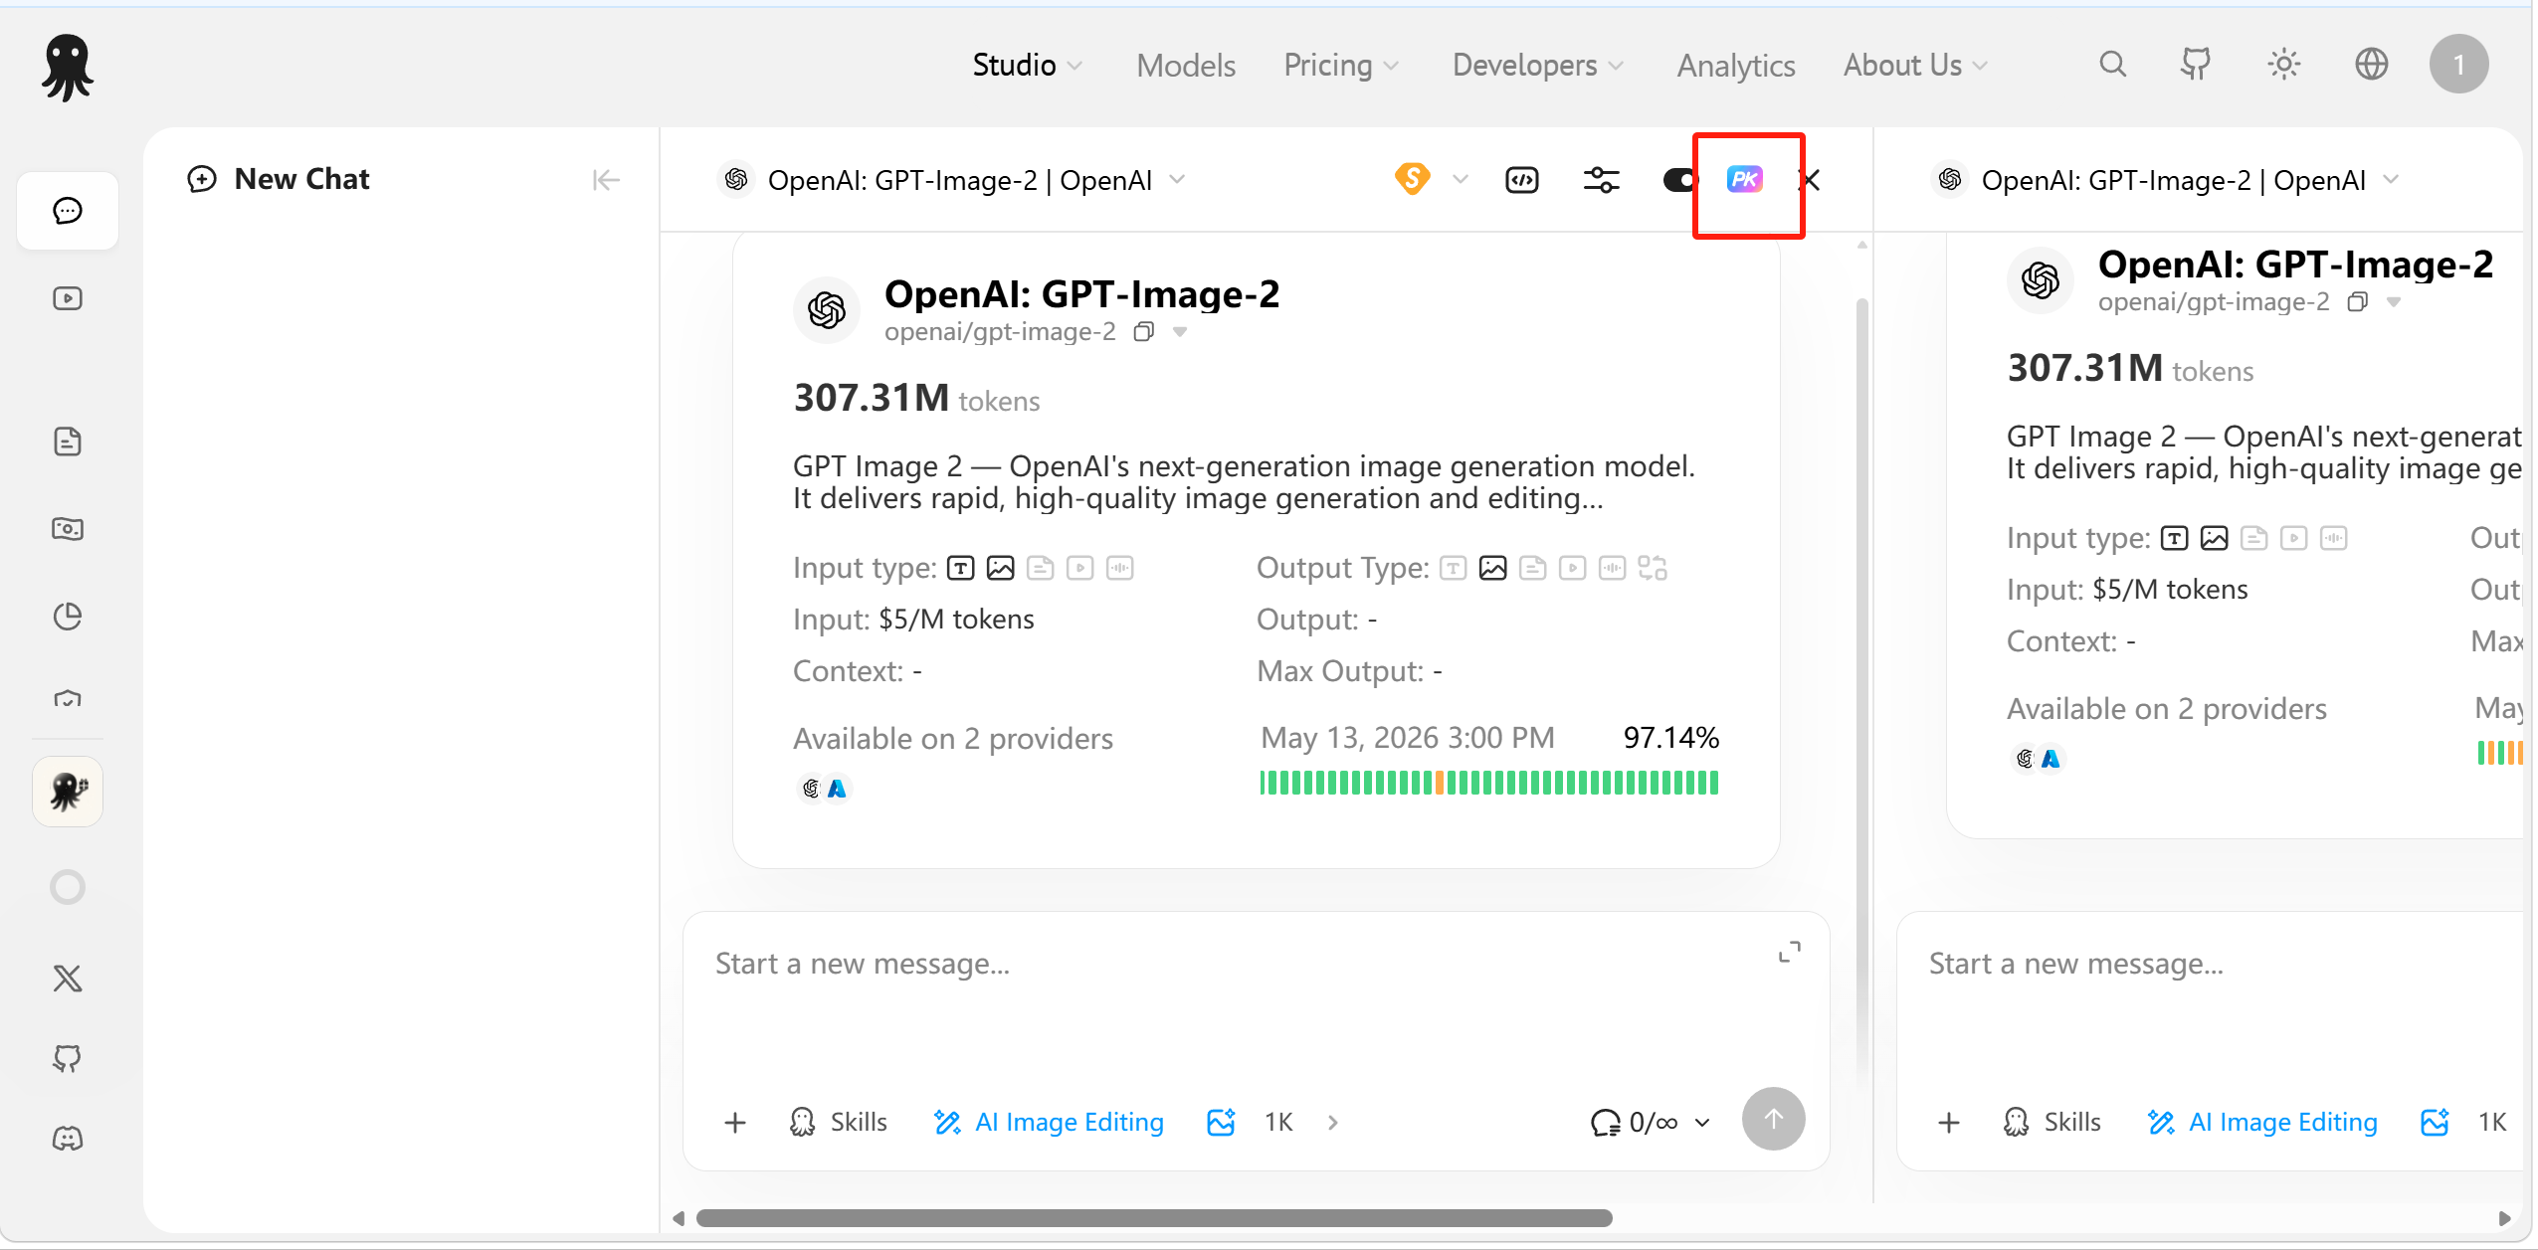Image resolution: width=2538 pixels, height=1250 pixels.
Task: Open the chat section in the sidebar
Action: point(68,211)
